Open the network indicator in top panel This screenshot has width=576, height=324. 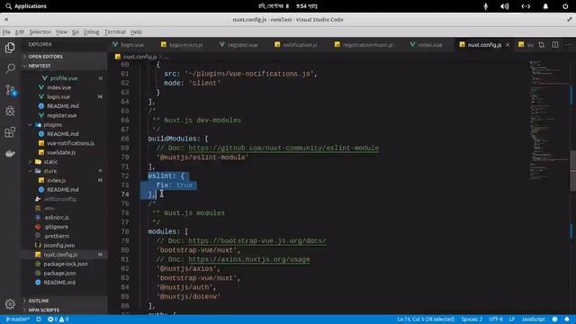526,6
